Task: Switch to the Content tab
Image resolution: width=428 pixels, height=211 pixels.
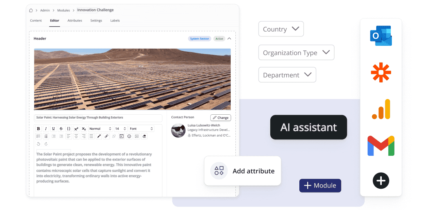Action: (x=36, y=21)
